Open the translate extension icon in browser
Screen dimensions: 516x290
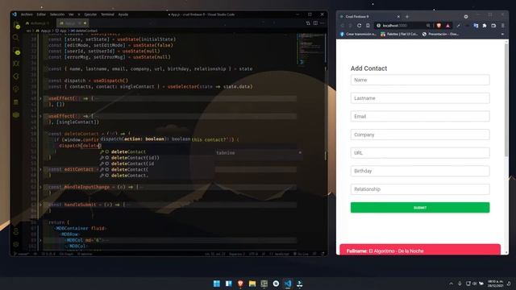pyautogui.click(x=476, y=25)
